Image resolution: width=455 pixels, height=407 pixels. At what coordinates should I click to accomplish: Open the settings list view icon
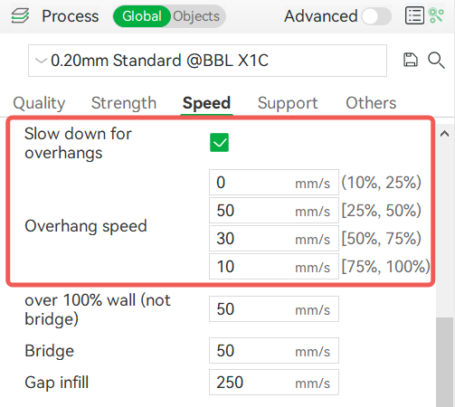coord(414,15)
